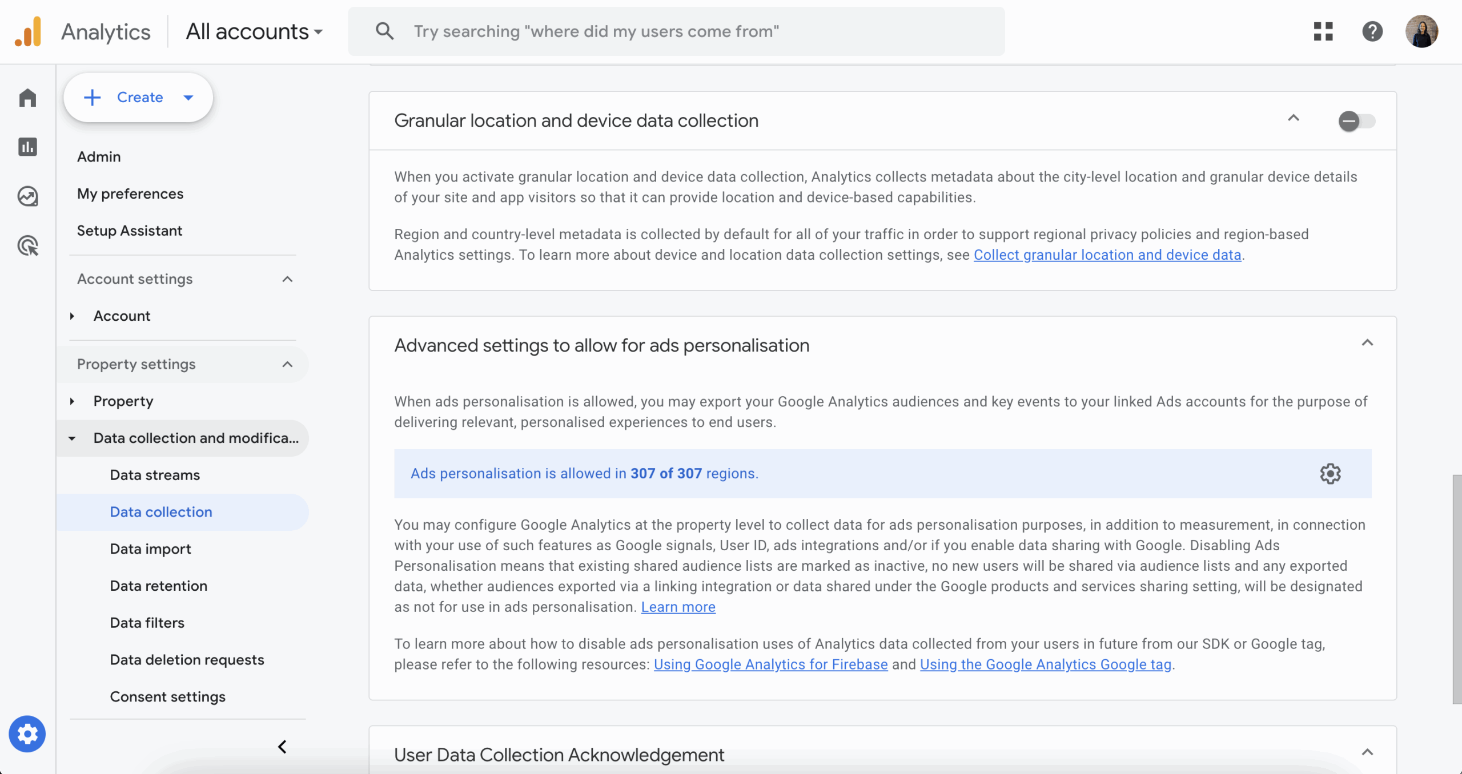The width and height of the screenshot is (1462, 774).
Task: Collapse Property settings group
Action: [x=287, y=364]
